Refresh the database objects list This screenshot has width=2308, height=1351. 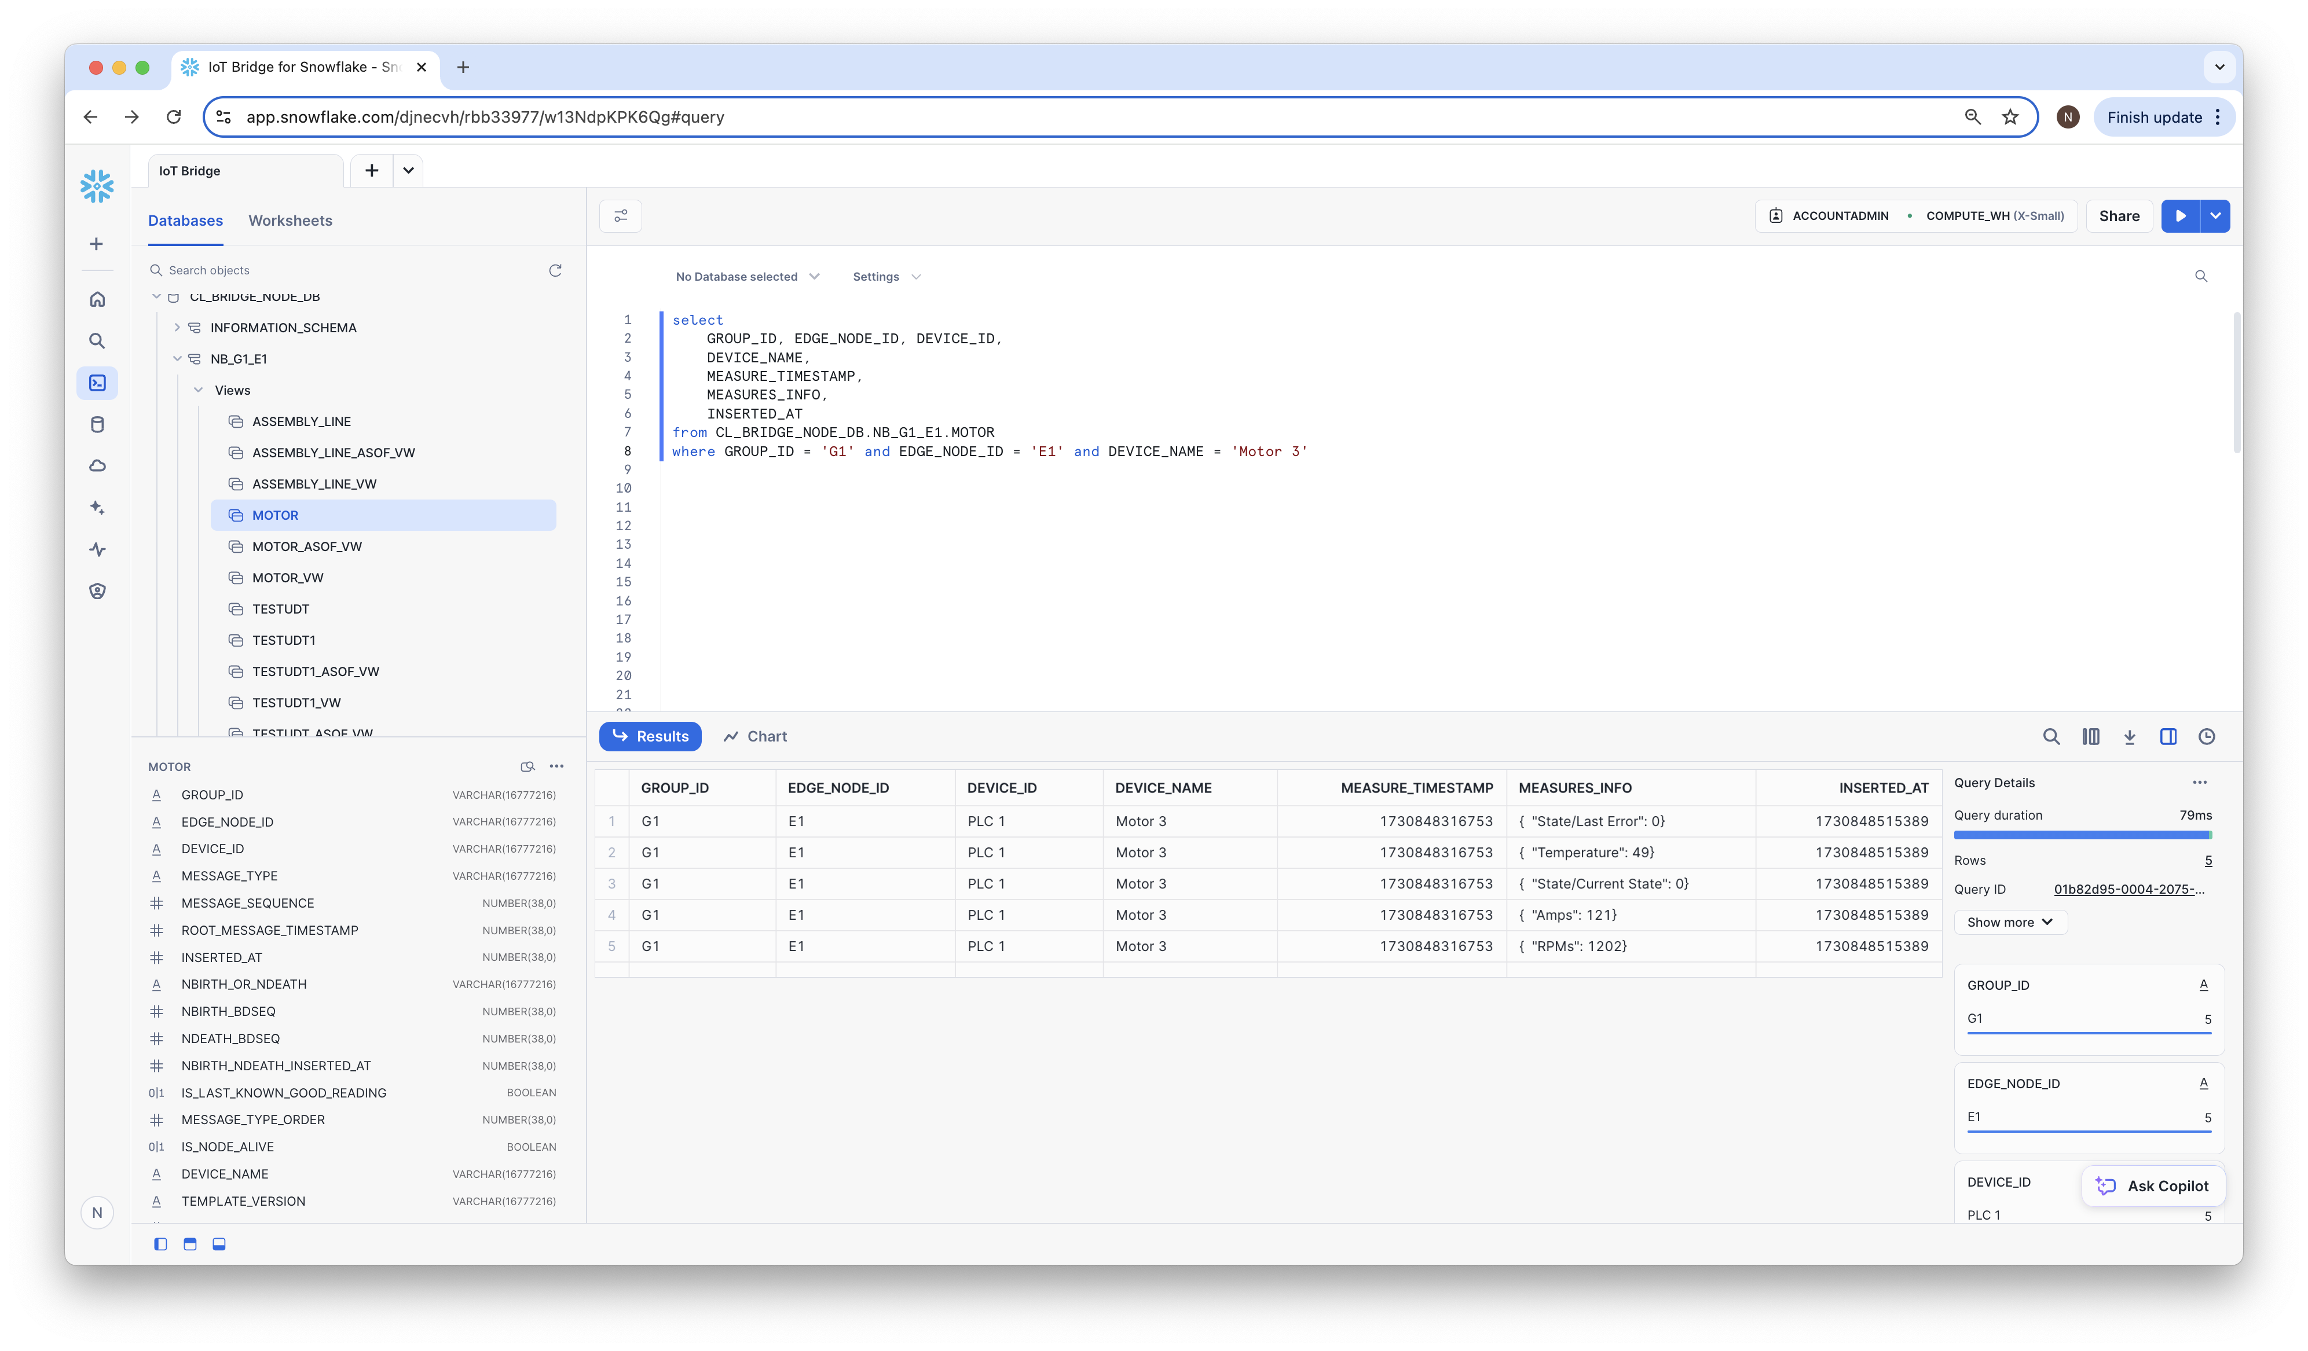(555, 270)
